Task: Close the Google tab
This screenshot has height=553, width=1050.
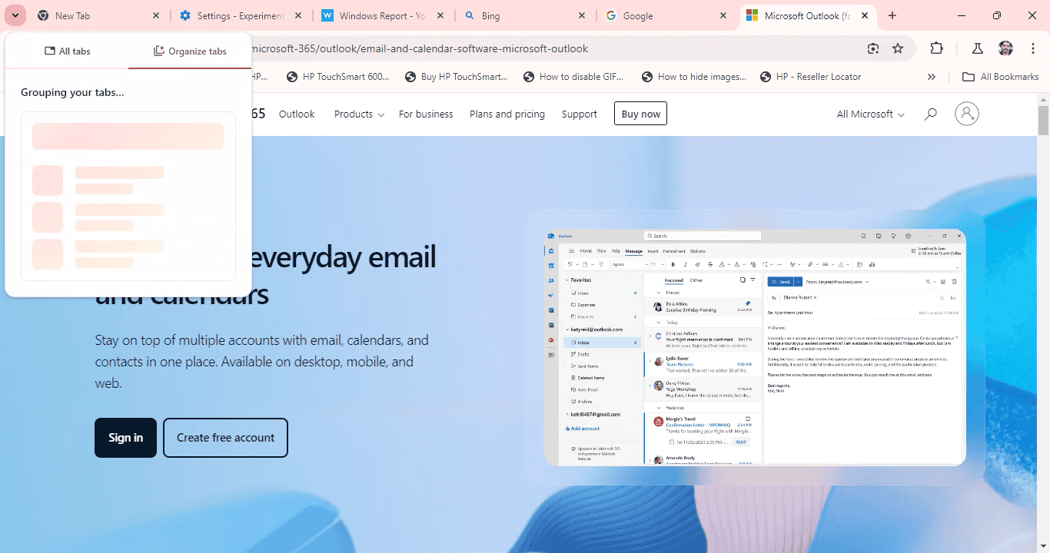Action: click(x=723, y=15)
